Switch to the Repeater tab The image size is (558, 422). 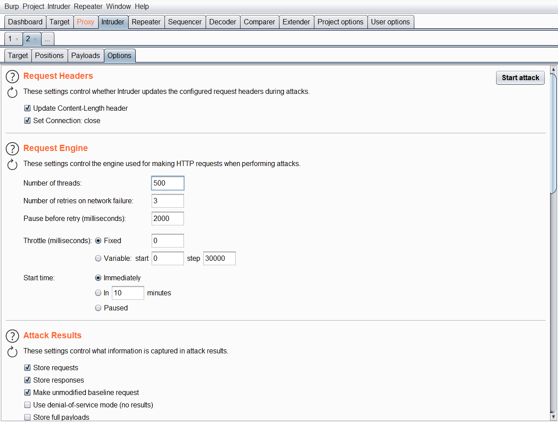(146, 22)
